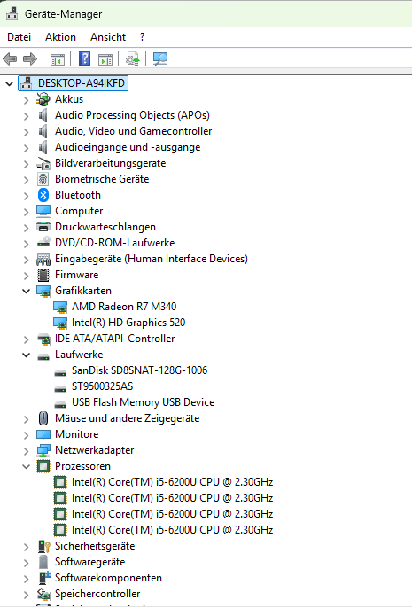Select the Bluetooth category icon
The height and width of the screenshot is (608, 412).
[x=43, y=195]
